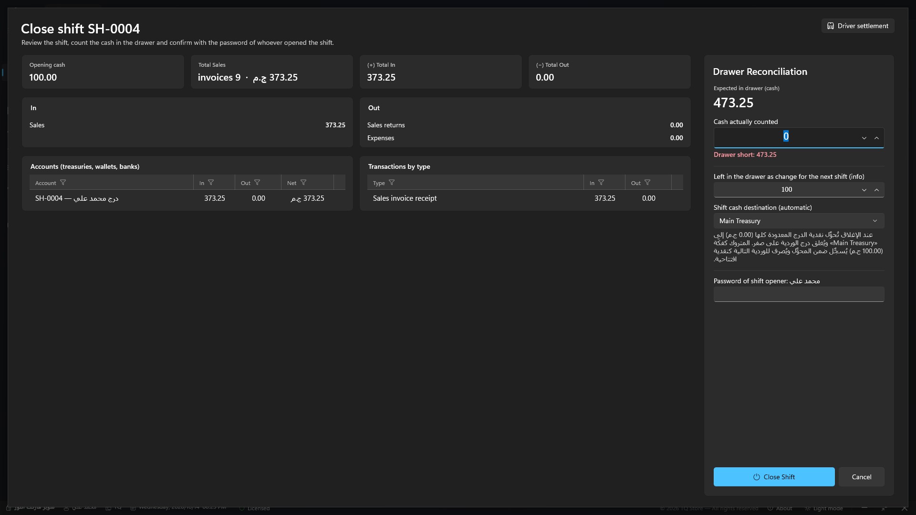
Task: Open About in the status bar
Action: point(780,508)
